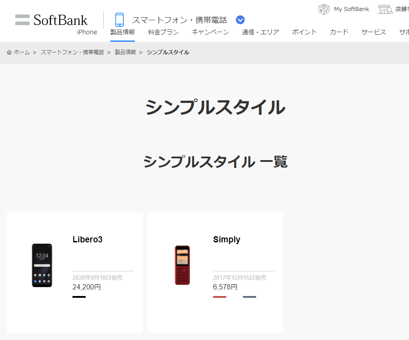Select the 製品情報 tab
This screenshot has height=340, width=409.
point(123,32)
